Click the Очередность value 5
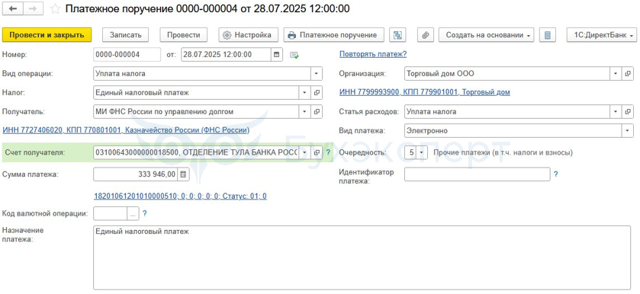The width and height of the screenshot is (640, 294). point(411,152)
